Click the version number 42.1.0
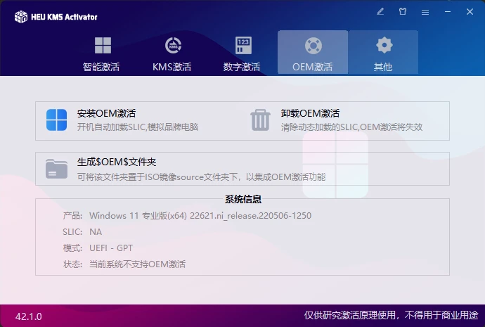 click(28, 316)
